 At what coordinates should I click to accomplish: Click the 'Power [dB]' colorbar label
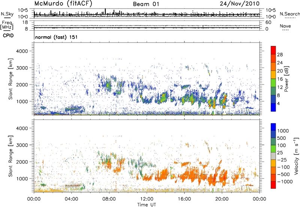click(x=286, y=79)
